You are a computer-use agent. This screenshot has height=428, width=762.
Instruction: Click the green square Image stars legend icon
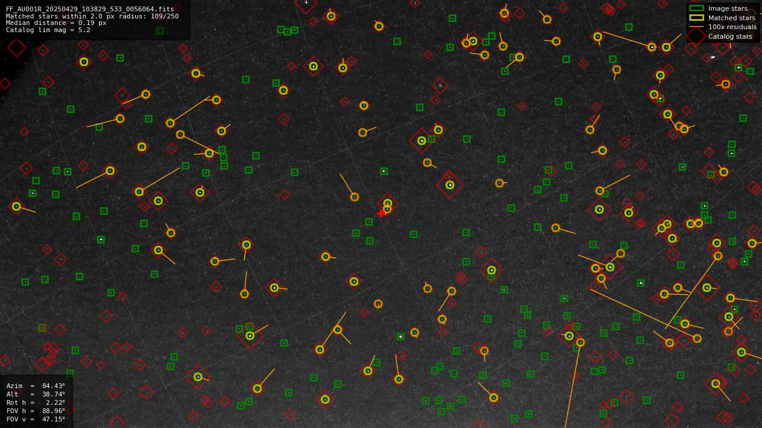696,8
